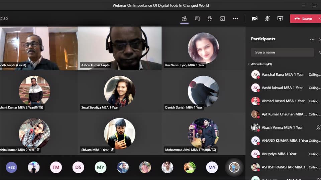321x180 pixels.
Task: Click the Type a name search field
Action: (282, 52)
